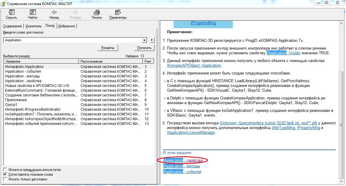
Task: Sort results by the Название column header
Action: [x=41, y=61]
